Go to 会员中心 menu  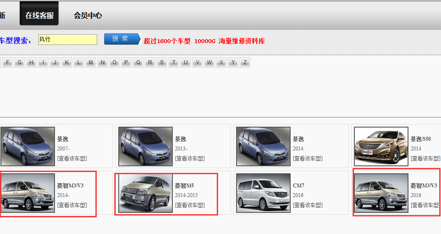[88, 15]
